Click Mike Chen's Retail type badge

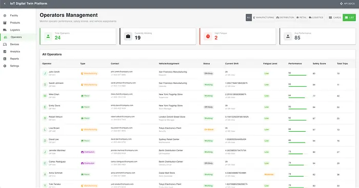(85, 96)
